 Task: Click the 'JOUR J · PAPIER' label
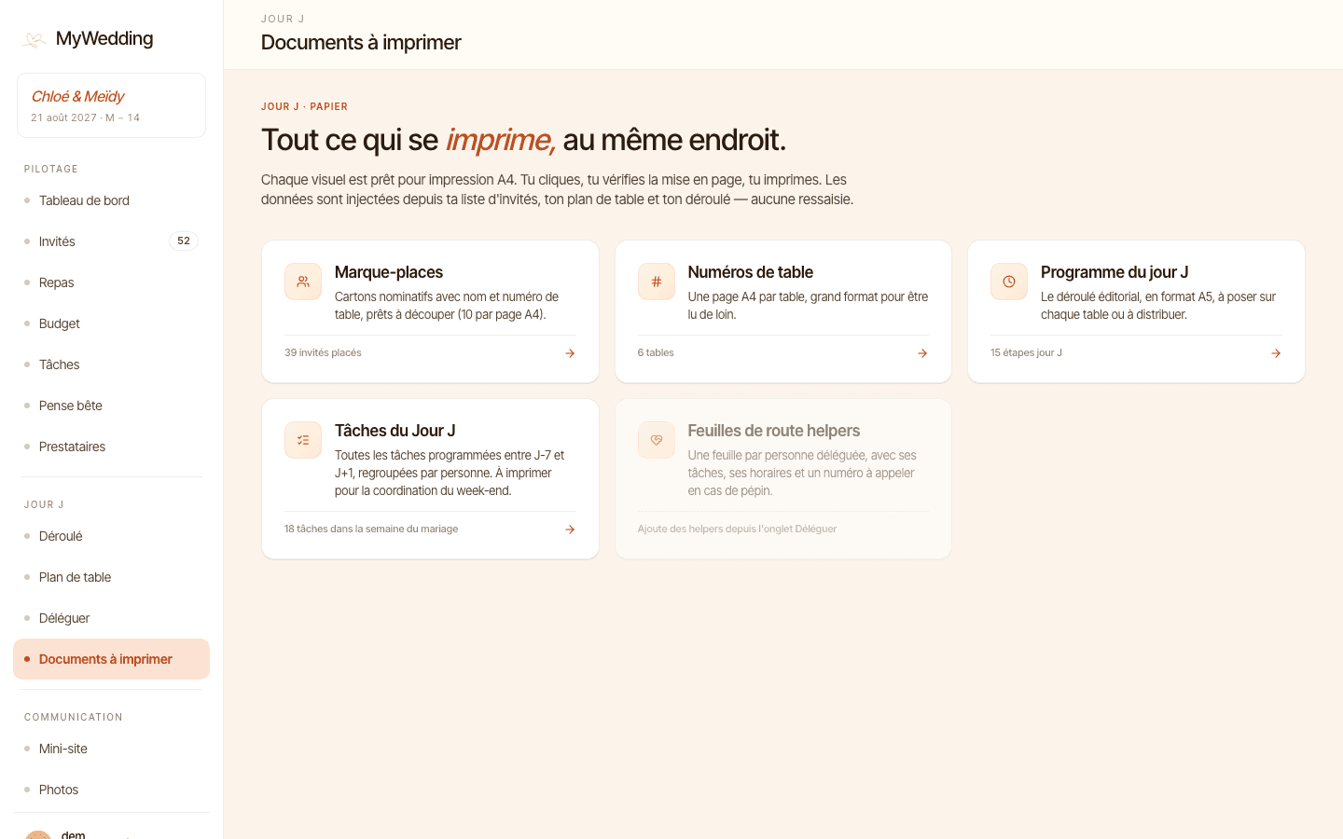[x=304, y=107]
